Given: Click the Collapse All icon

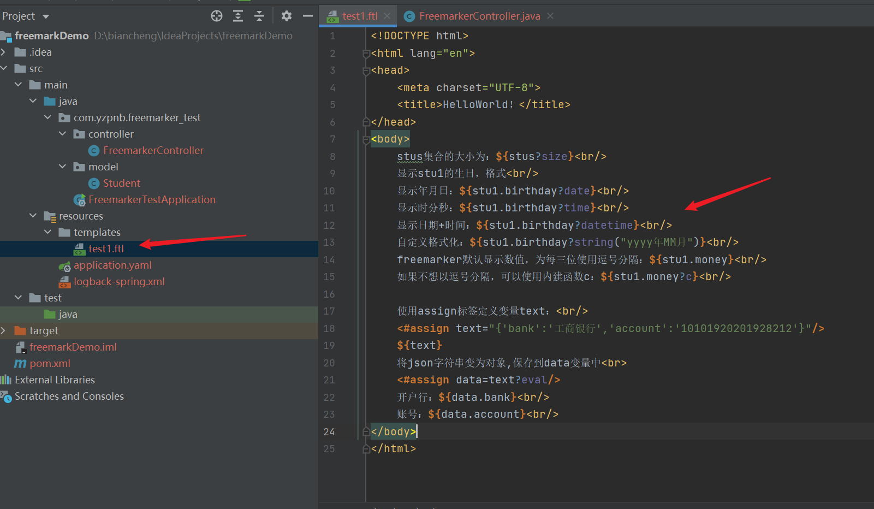Looking at the screenshot, I should (x=259, y=16).
